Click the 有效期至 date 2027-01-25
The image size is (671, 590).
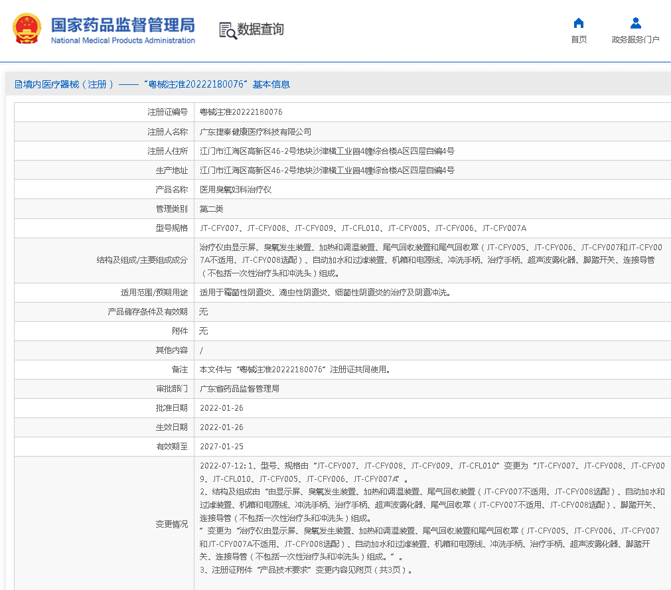pyautogui.click(x=221, y=447)
